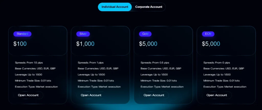Switch to the Corporate Account tab
The height and width of the screenshot is (110, 262).
point(149,7)
